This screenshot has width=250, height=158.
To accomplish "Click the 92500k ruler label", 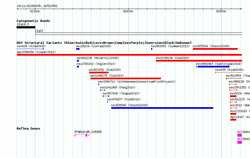I will pyautogui.click(x=221, y=11).
